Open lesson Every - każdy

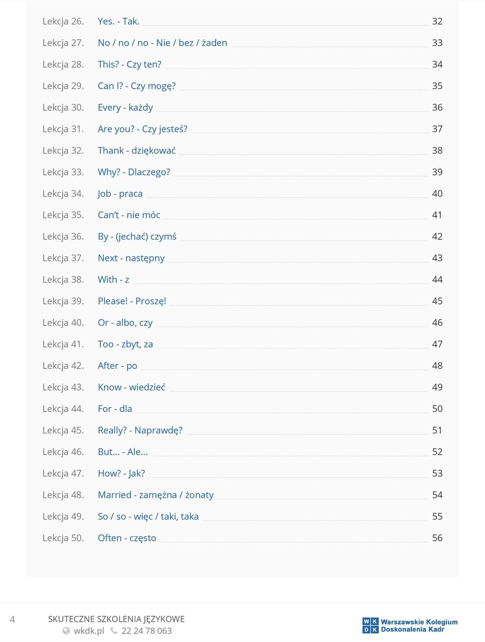point(125,108)
